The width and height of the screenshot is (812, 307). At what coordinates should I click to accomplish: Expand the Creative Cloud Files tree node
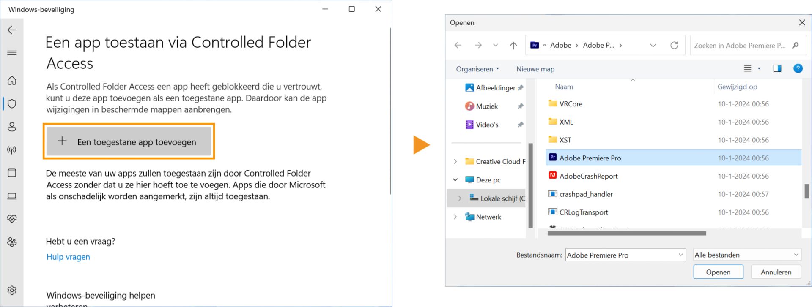455,161
